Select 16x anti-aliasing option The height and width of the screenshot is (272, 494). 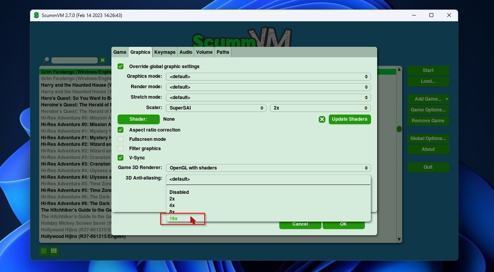(x=268, y=219)
